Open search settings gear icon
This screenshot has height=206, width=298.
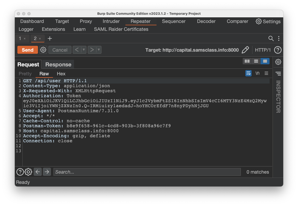point(28,172)
